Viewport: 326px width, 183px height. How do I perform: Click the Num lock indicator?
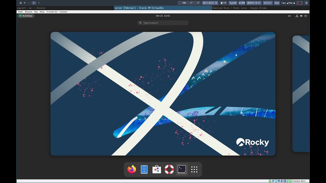point(292,3)
